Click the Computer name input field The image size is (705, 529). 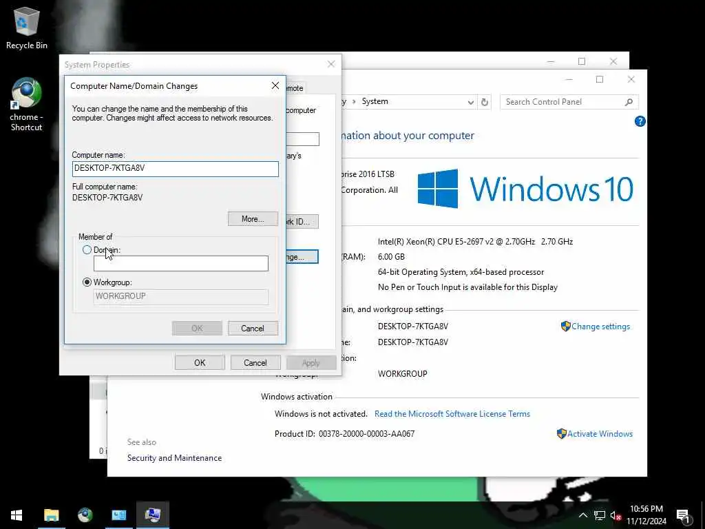pos(176,169)
